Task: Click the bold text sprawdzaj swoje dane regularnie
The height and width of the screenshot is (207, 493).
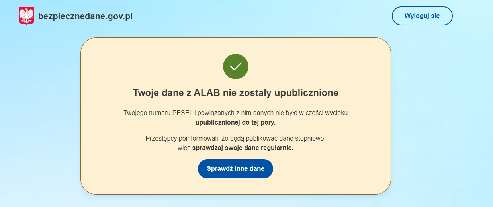Action: [243, 148]
